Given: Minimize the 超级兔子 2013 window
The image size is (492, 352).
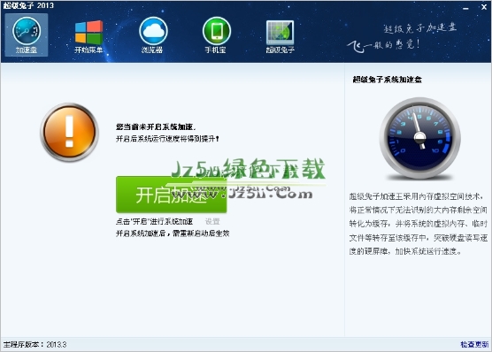Looking at the screenshot, I should 466,8.
